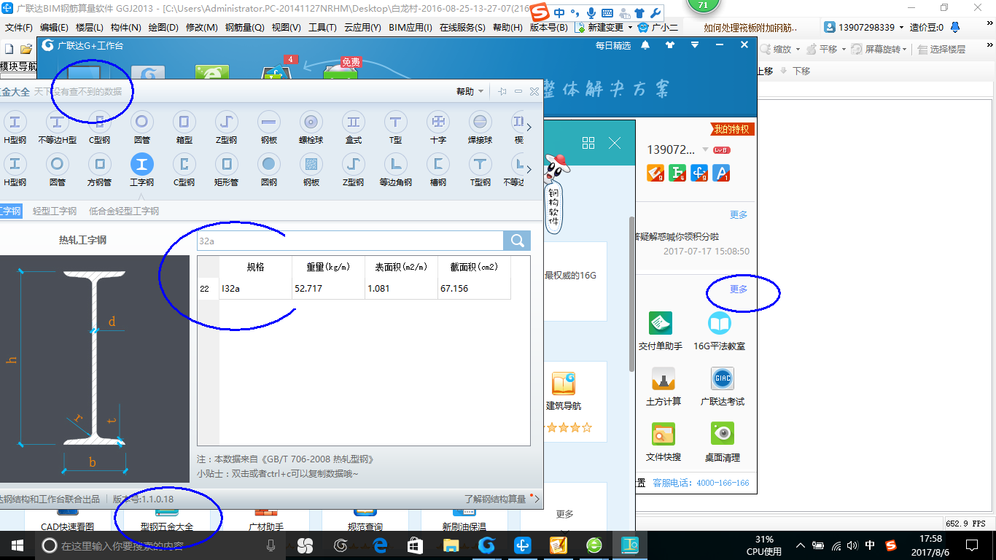
Task: Open the 楼层(L) menu
Action: (89, 28)
